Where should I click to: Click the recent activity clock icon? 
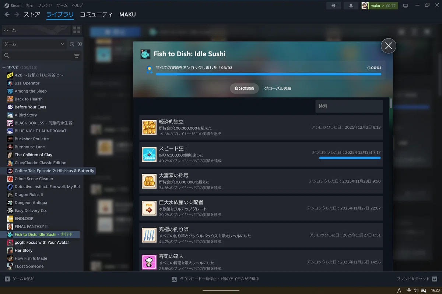[72, 44]
